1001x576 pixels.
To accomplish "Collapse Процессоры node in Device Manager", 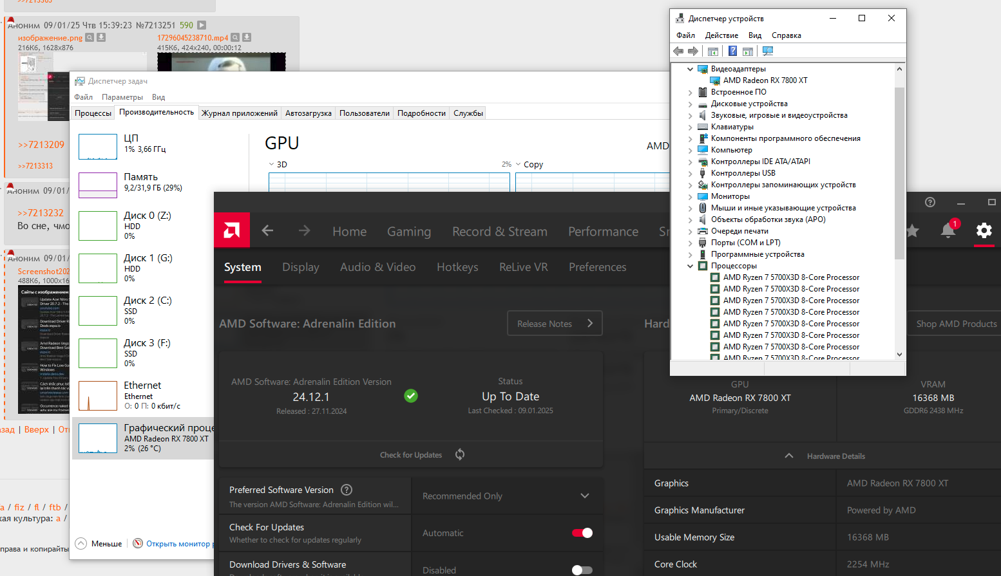I will coord(691,266).
